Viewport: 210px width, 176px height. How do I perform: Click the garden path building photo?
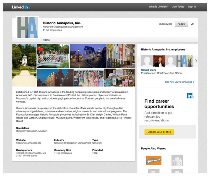[24, 65]
